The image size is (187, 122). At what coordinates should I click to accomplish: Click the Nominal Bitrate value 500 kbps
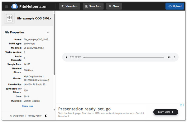pyautogui.click(x=28, y=70)
